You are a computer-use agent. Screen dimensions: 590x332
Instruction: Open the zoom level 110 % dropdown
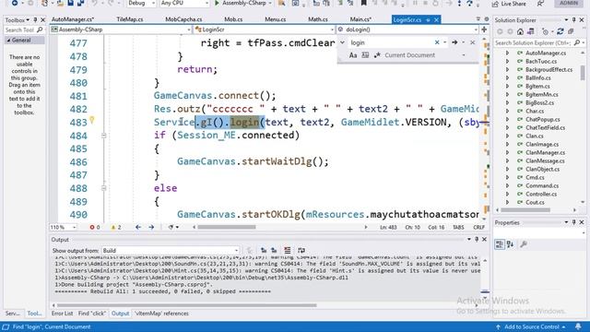coord(64,228)
